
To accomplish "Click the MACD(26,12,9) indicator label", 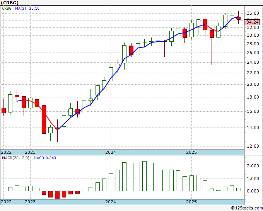I will (x=16, y=158).
